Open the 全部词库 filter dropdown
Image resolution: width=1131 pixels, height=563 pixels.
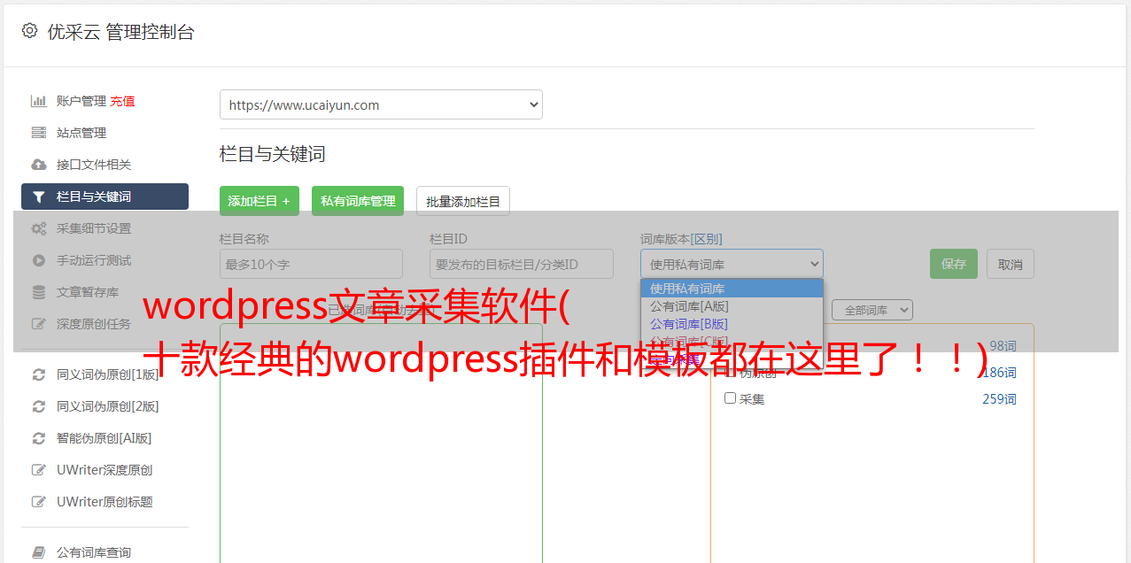[x=872, y=310]
